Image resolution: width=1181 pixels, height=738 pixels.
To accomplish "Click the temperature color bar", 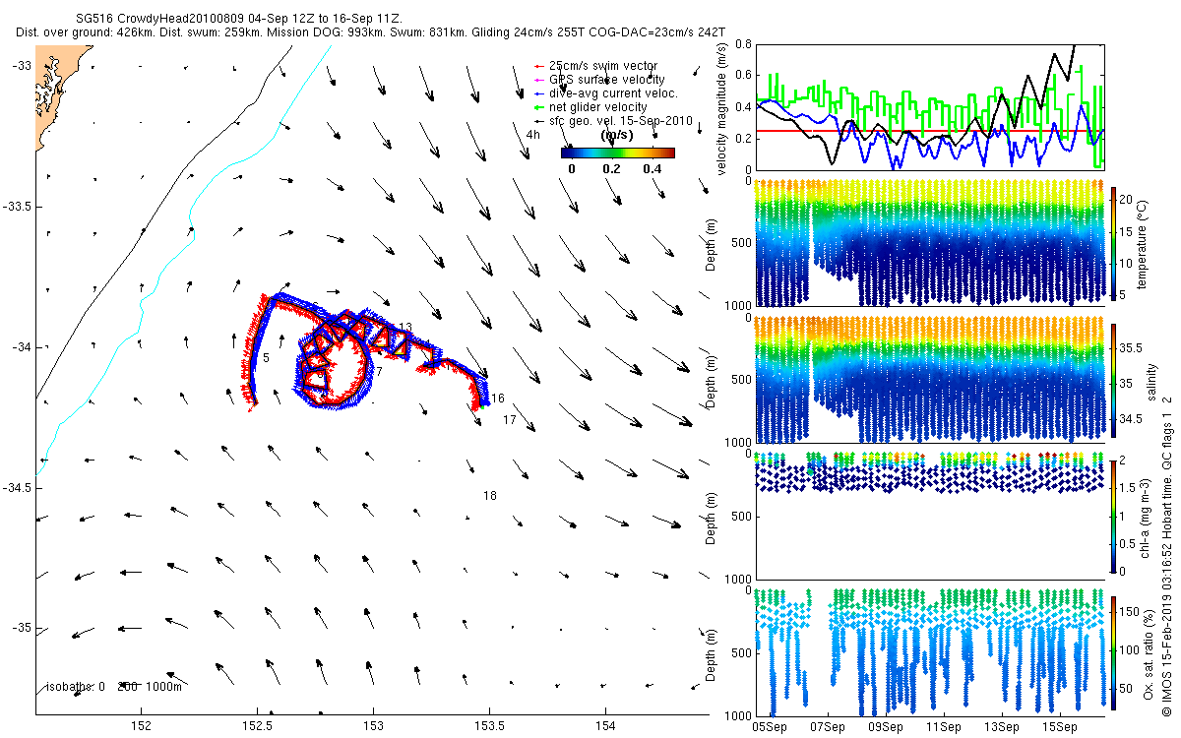I will coord(1114,242).
